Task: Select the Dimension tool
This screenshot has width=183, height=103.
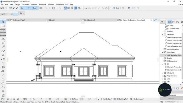Action: 3,39
